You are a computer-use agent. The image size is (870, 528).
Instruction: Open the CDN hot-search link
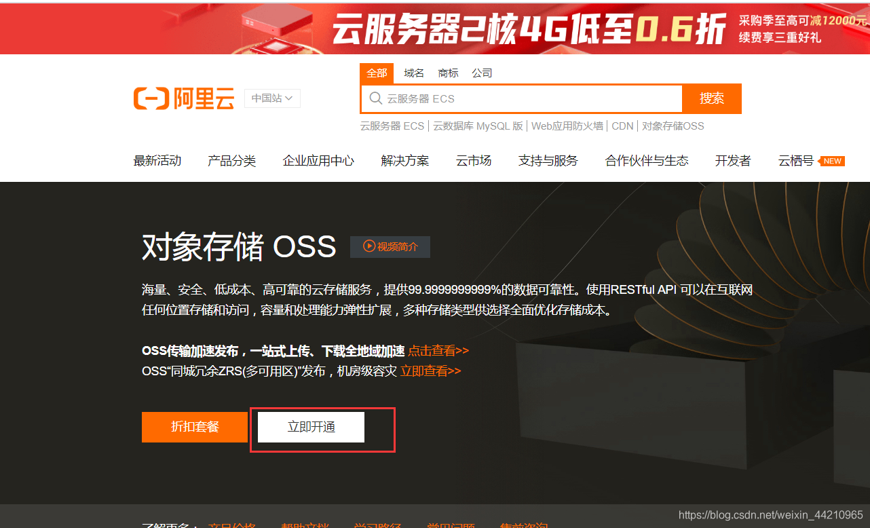pos(622,126)
